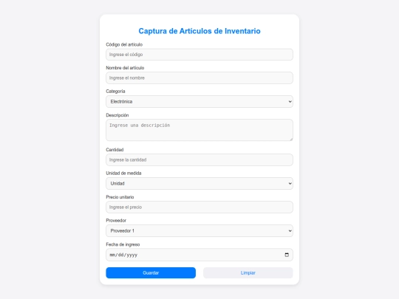Image resolution: width=399 pixels, height=299 pixels.
Task: Click the Nombre del artículo text field
Action: pyautogui.click(x=199, y=78)
